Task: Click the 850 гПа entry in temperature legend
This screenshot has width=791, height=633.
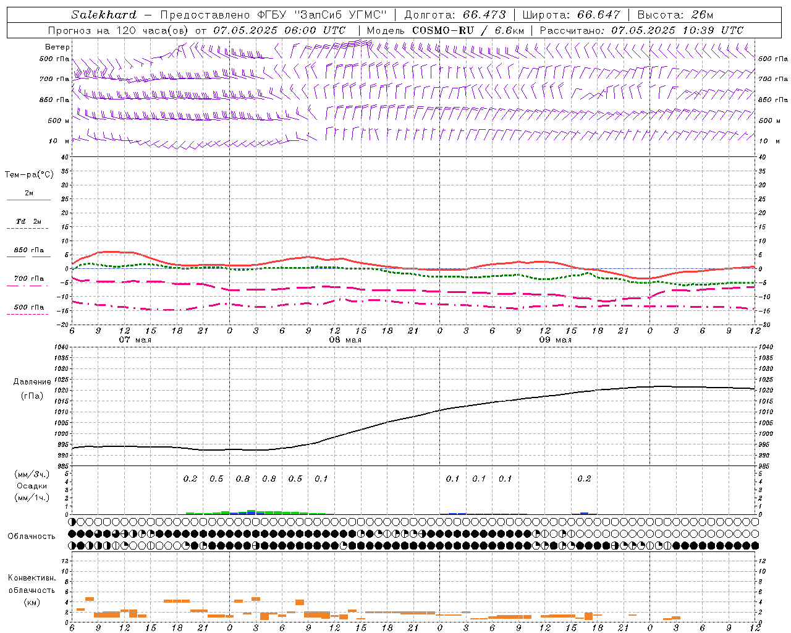Action: pos(29,250)
